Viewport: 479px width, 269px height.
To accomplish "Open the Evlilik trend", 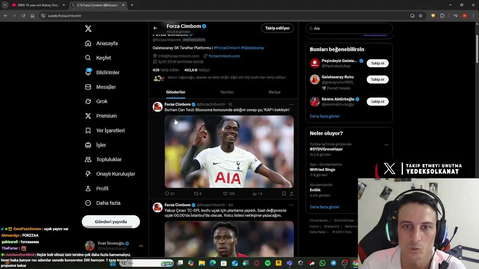I will tap(315, 190).
